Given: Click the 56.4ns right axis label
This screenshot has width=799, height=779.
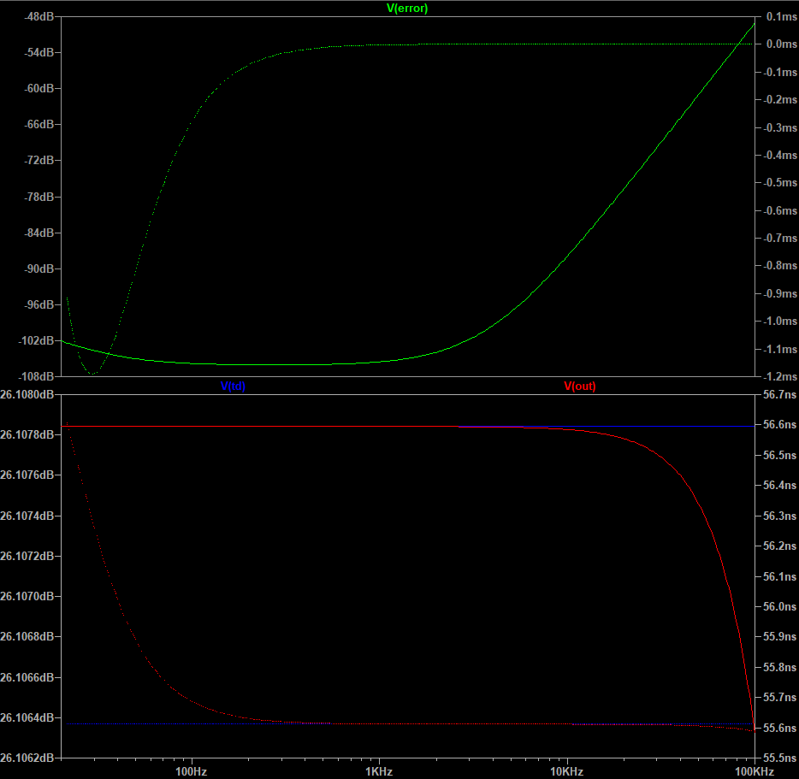Looking at the screenshot, I should 779,485.
